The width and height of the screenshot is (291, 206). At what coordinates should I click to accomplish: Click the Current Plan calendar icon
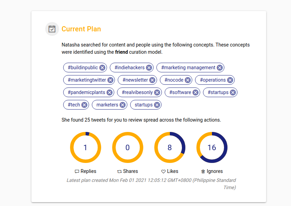(52, 29)
